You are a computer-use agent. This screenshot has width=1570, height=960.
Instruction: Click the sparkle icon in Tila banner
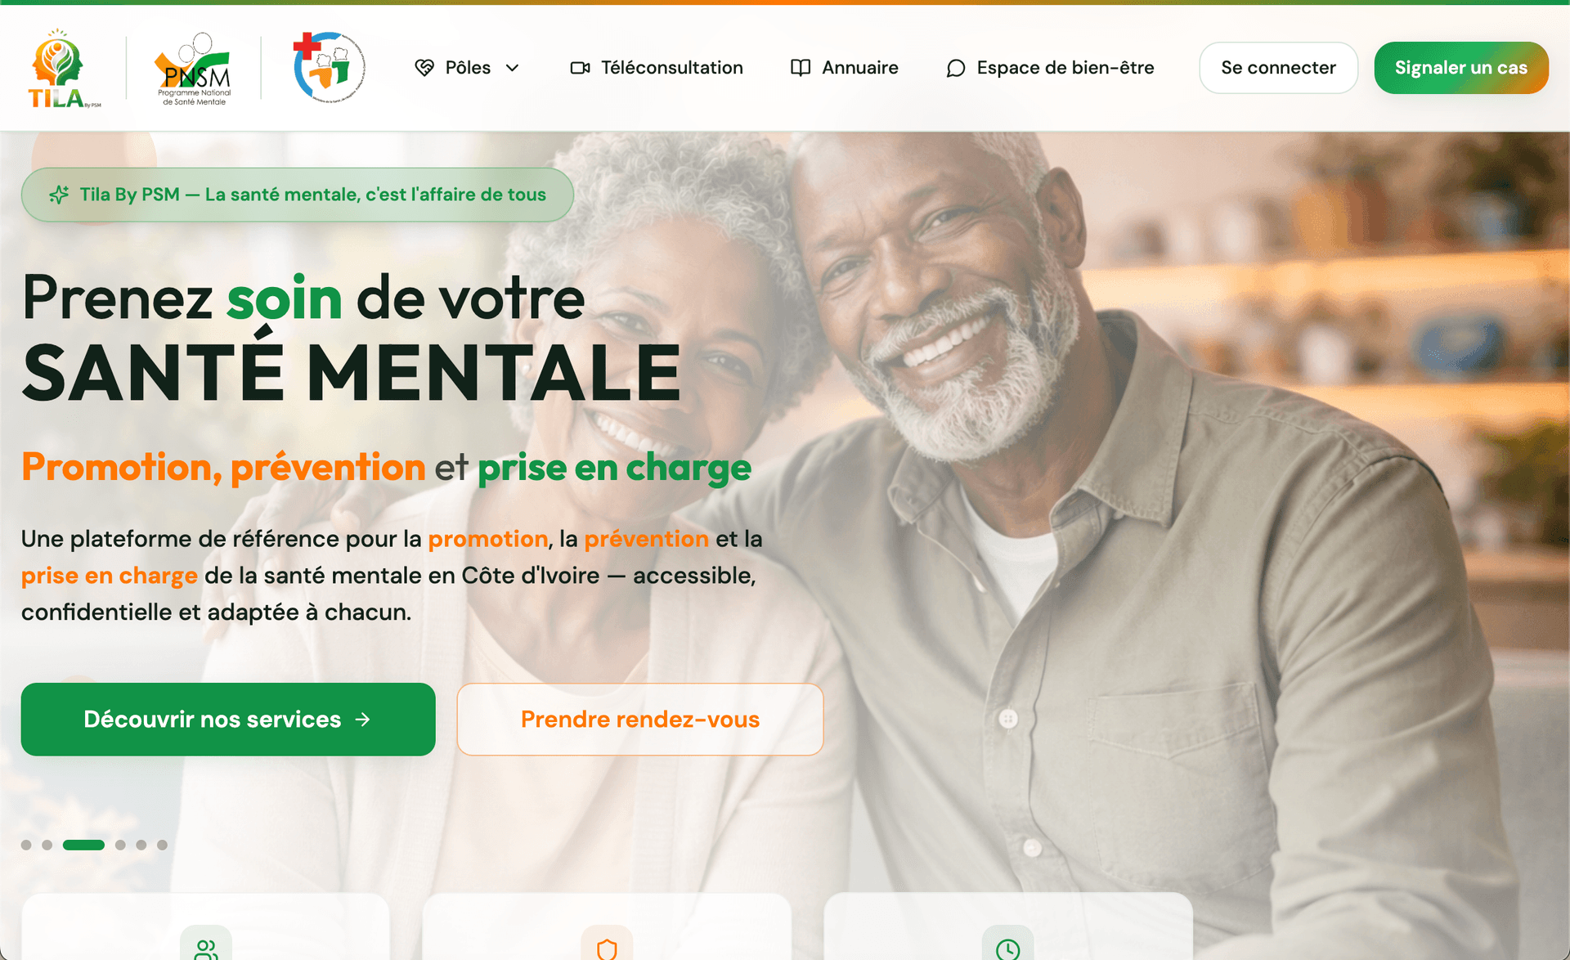click(x=59, y=195)
